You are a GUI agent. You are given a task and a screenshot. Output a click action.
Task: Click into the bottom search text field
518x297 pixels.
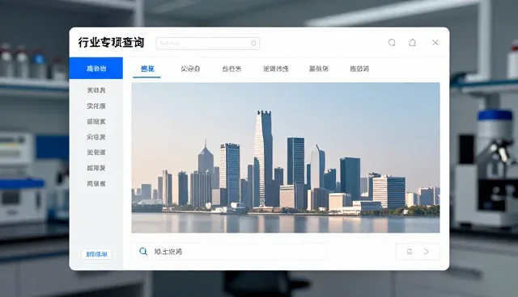(230, 252)
